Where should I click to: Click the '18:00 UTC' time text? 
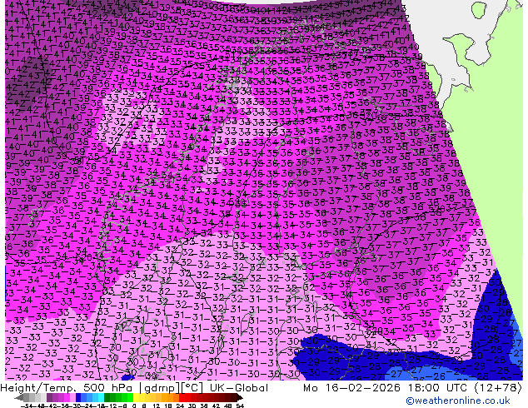(x=439, y=388)
